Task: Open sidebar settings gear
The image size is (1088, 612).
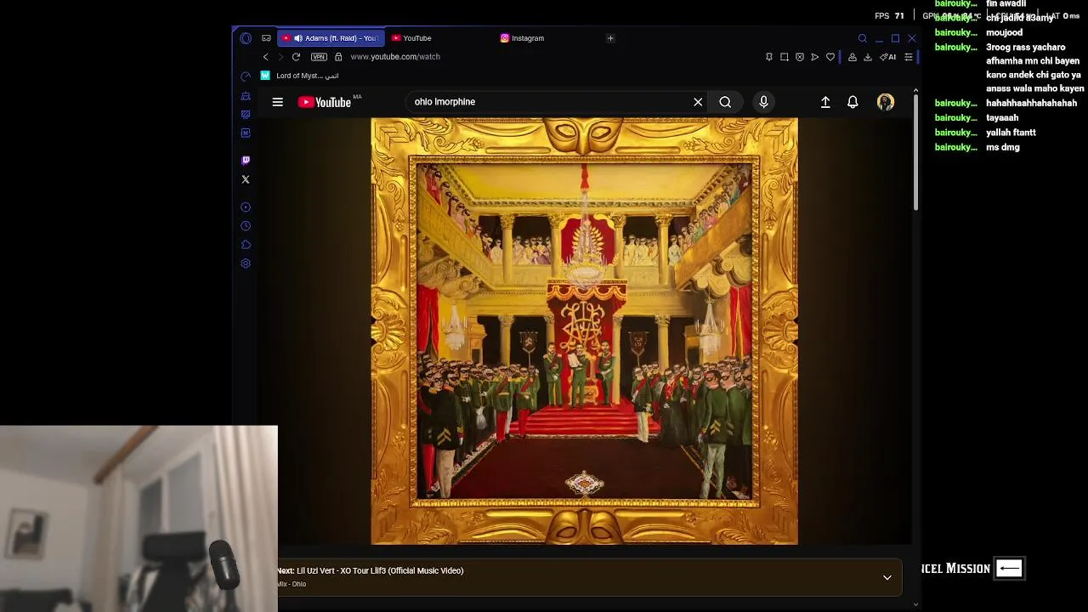Action: point(246,263)
